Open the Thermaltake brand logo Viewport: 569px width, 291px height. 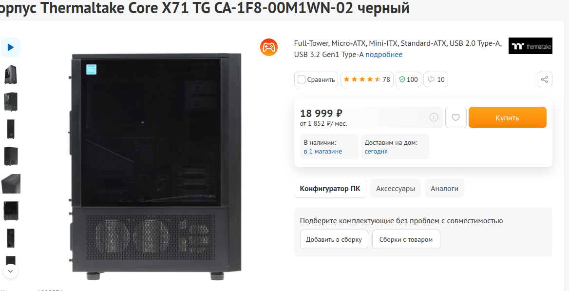pyautogui.click(x=530, y=46)
